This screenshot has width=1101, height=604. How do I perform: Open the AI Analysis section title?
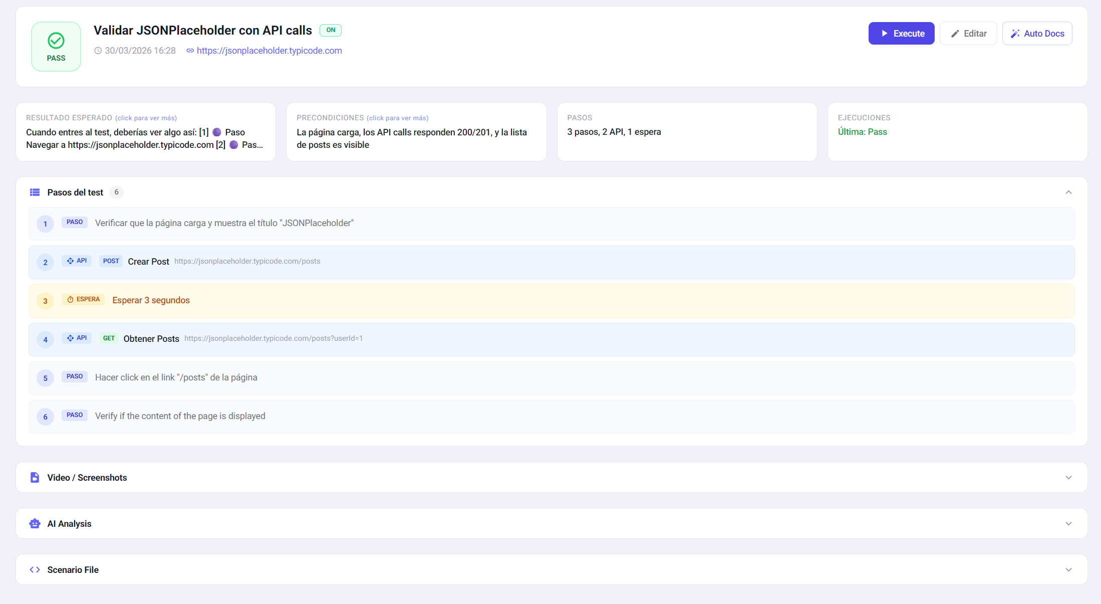(69, 524)
